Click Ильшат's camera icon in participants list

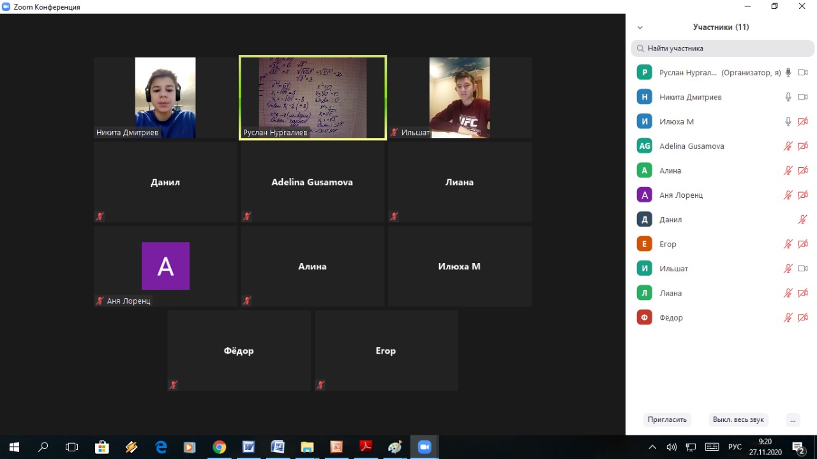coord(802,269)
